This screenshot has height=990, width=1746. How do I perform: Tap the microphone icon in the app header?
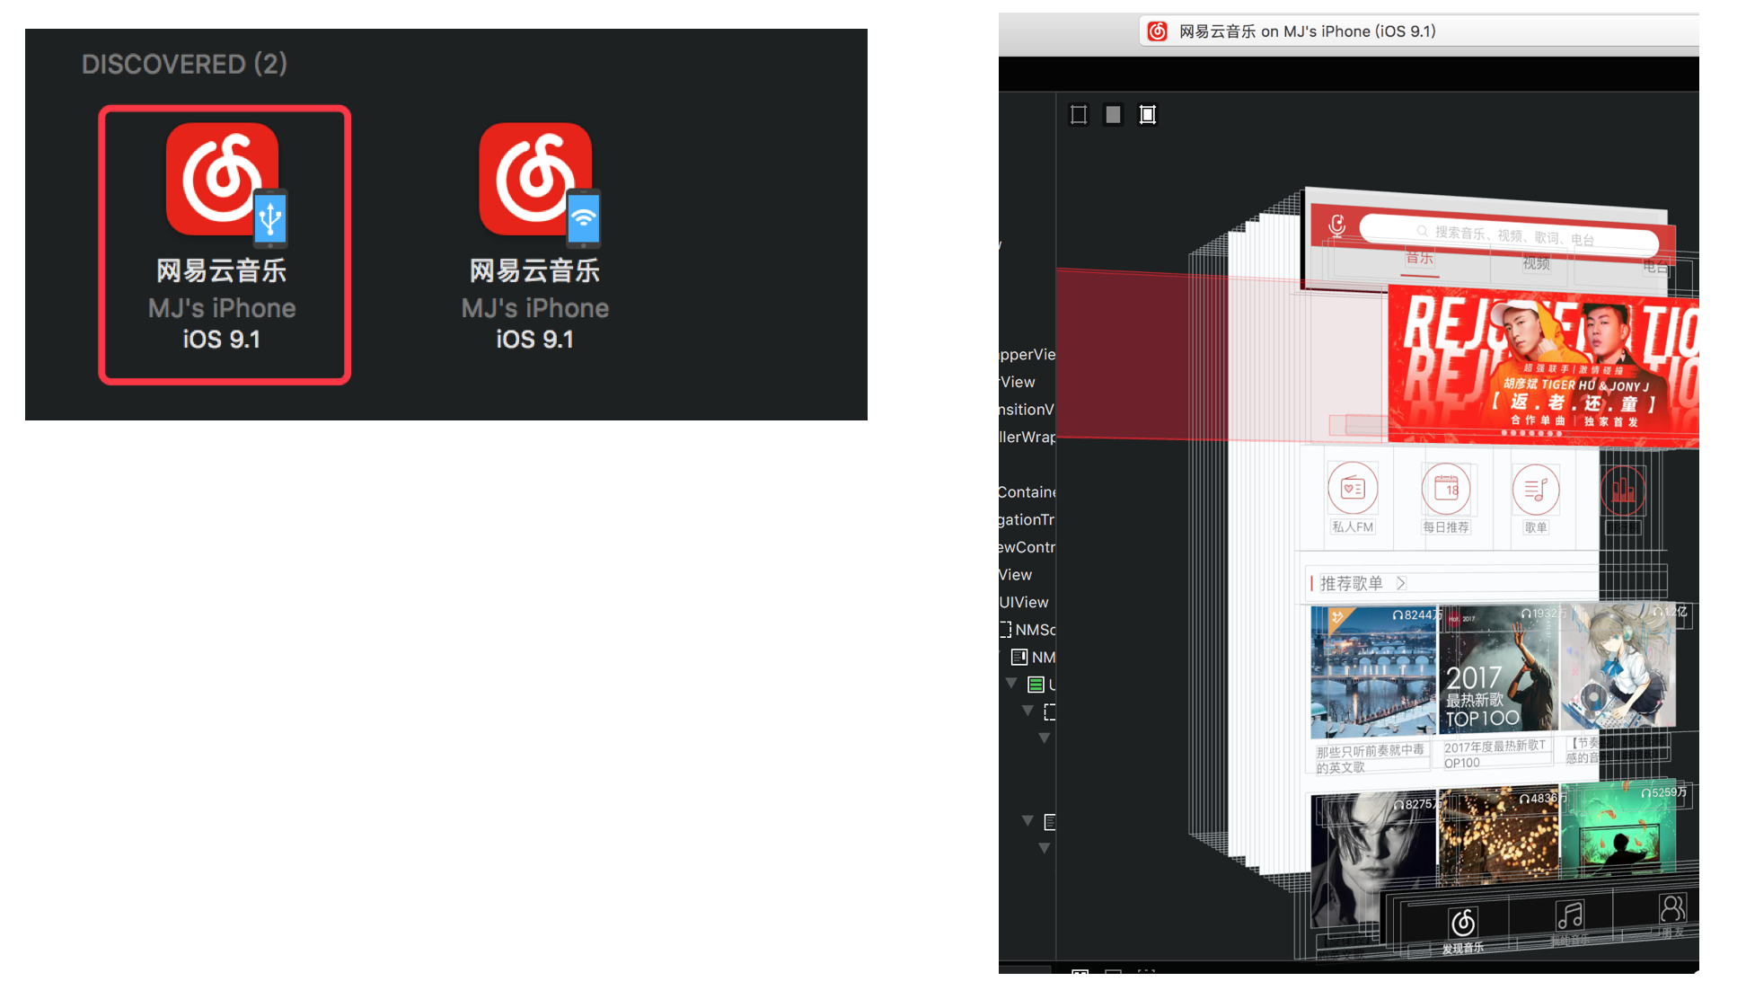tap(1336, 225)
